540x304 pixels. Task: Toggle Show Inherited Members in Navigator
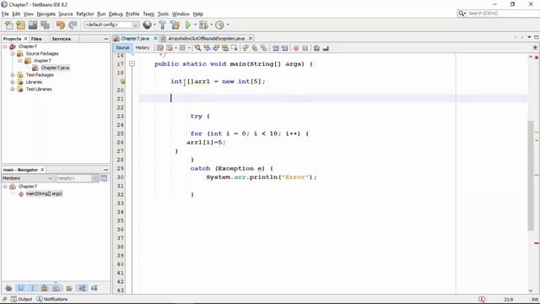click(x=8, y=288)
